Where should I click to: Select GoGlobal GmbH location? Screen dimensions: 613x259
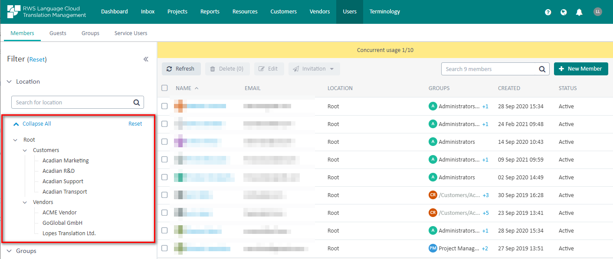(62, 223)
